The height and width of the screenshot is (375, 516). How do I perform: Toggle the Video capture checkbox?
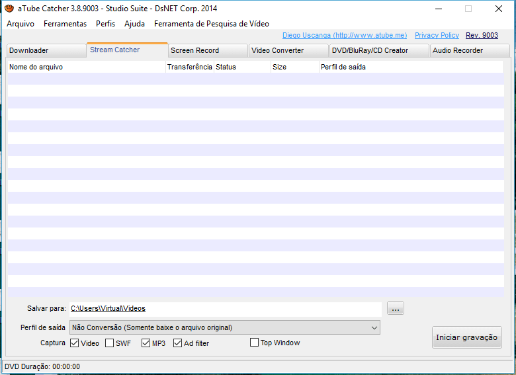(x=75, y=343)
